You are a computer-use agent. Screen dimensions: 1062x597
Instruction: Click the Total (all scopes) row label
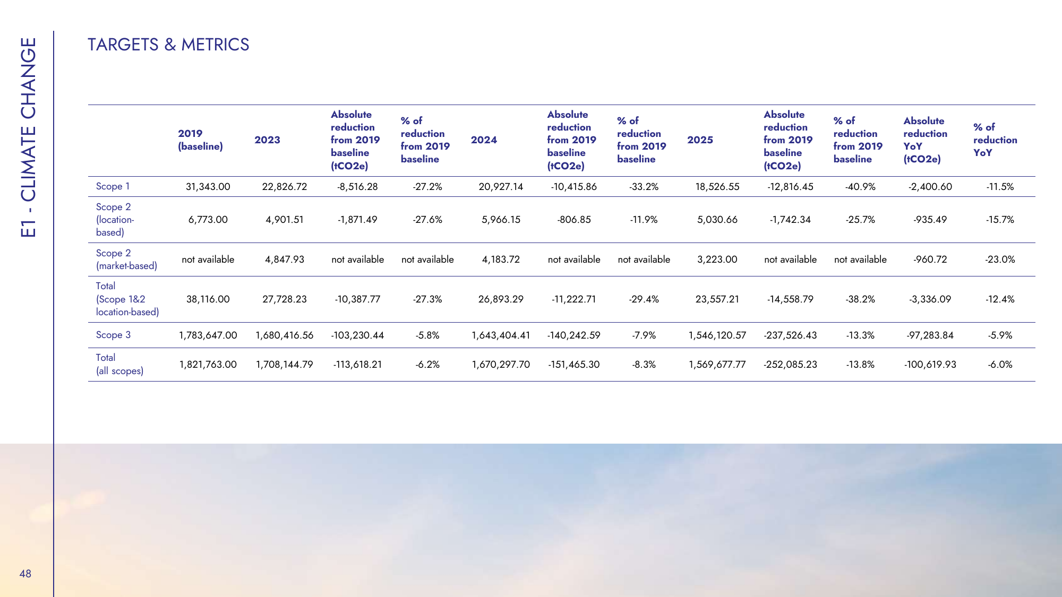[119, 365]
